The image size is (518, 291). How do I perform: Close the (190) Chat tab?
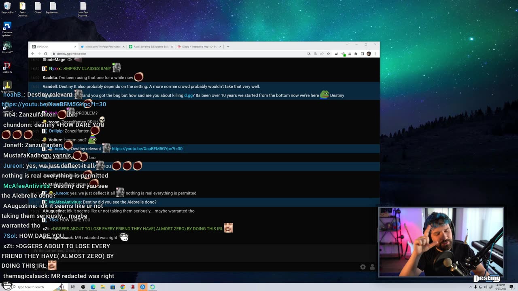click(75, 46)
